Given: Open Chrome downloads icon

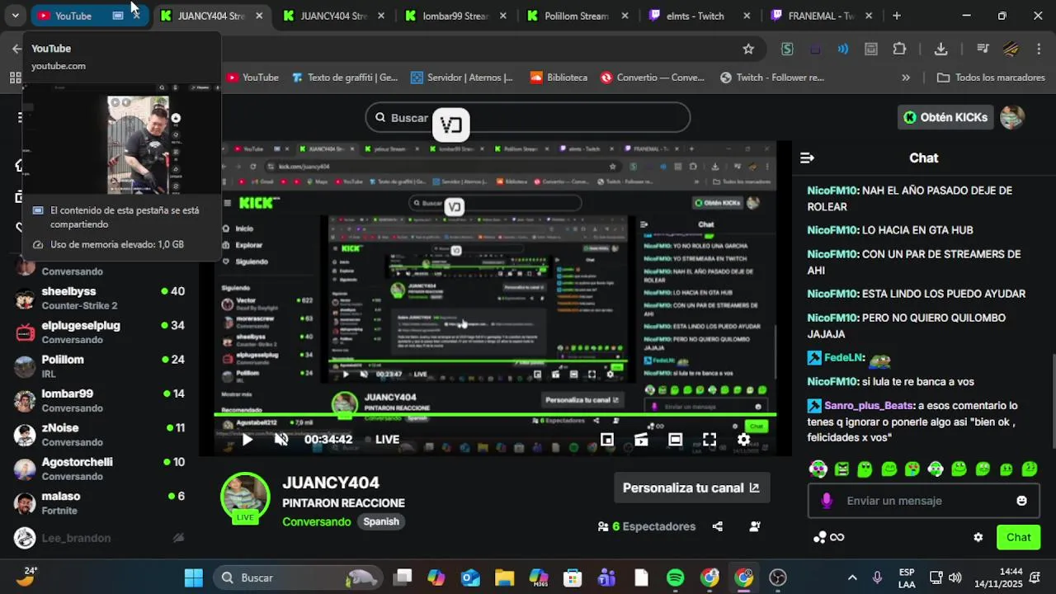Looking at the screenshot, I should 940,49.
